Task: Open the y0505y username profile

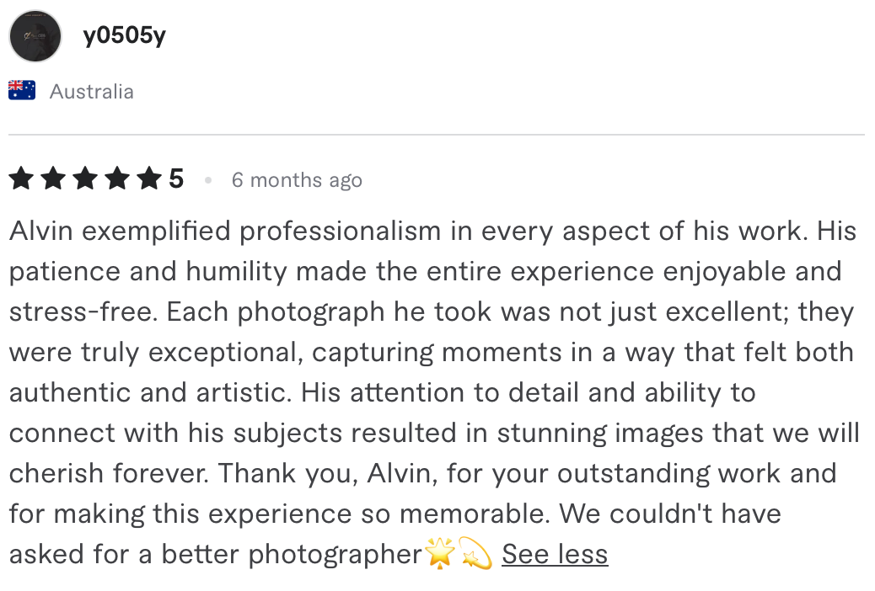Action: (125, 35)
